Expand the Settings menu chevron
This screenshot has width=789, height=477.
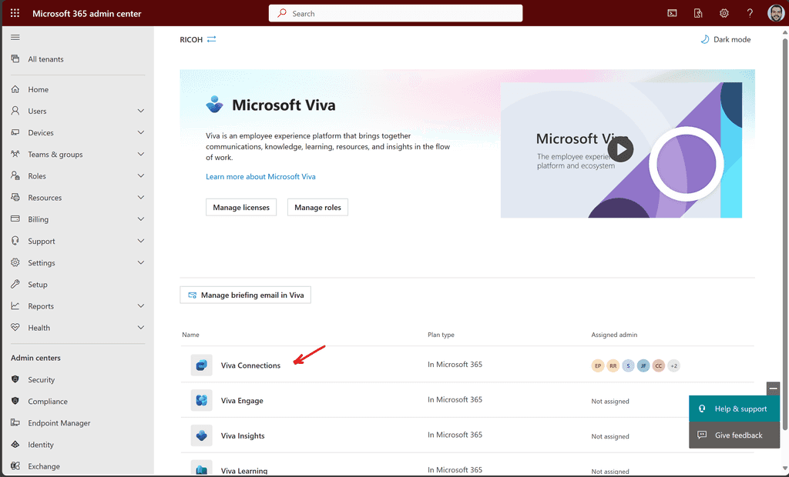click(x=141, y=262)
